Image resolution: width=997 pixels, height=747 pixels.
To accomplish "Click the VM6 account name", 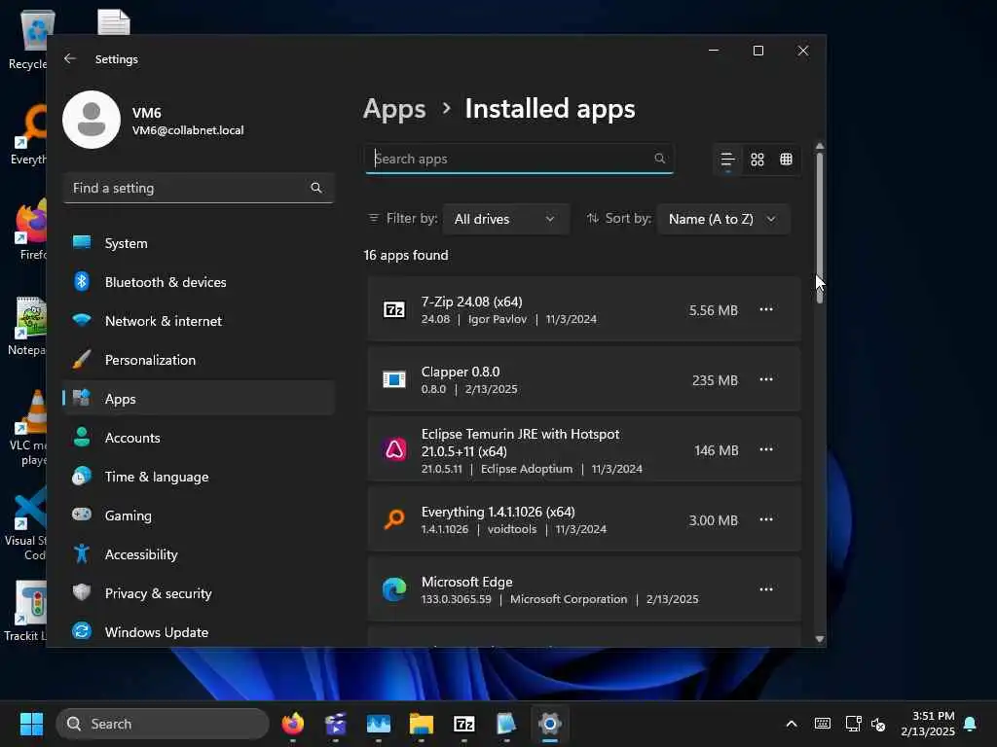I will tap(147, 113).
